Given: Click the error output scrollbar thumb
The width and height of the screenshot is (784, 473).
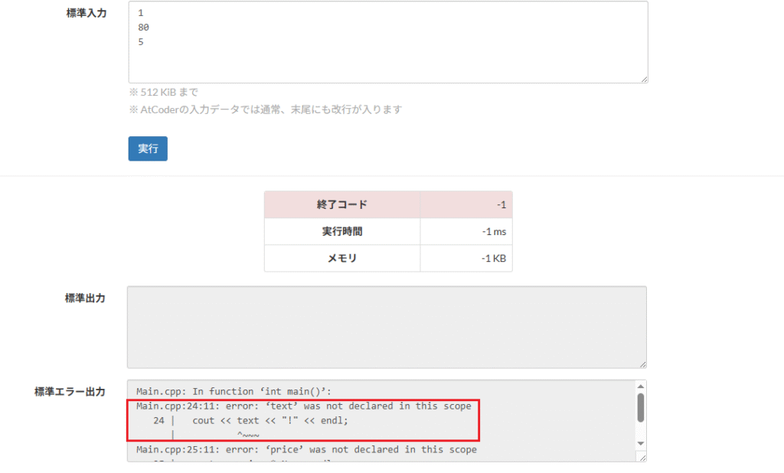Looking at the screenshot, I should click(641, 408).
